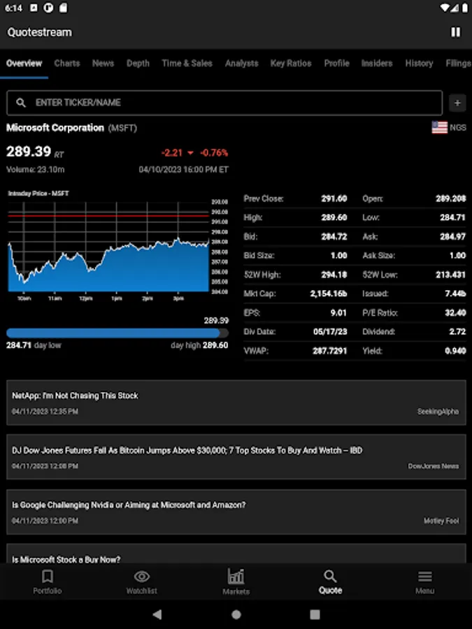472x629 pixels.
Task: Open Markets chart icon in bottom bar
Action: tap(236, 577)
